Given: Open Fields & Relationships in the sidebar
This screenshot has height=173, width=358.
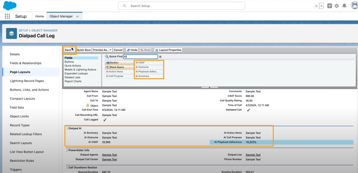Looking at the screenshot, I should click(x=26, y=63).
